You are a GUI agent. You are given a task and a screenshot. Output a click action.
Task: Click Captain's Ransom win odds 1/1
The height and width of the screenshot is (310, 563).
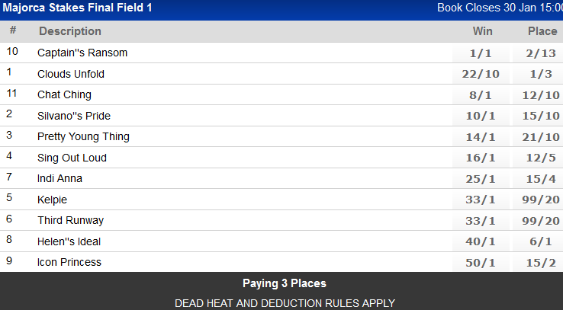(x=482, y=53)
